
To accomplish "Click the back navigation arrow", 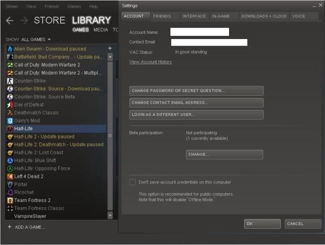I will tap(10, 20).
